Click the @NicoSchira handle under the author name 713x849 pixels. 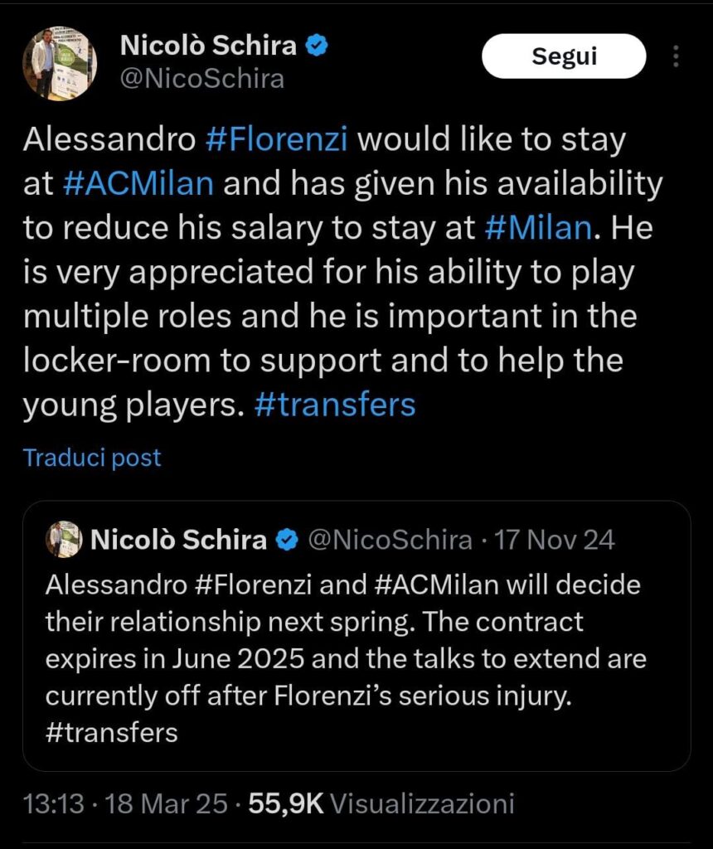204,79
